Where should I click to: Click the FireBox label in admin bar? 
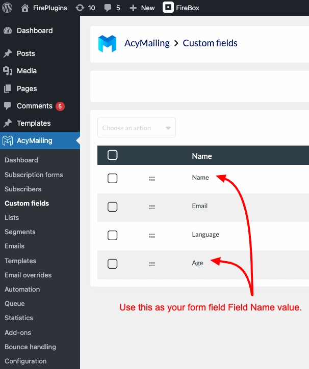(x=188, y=8)
